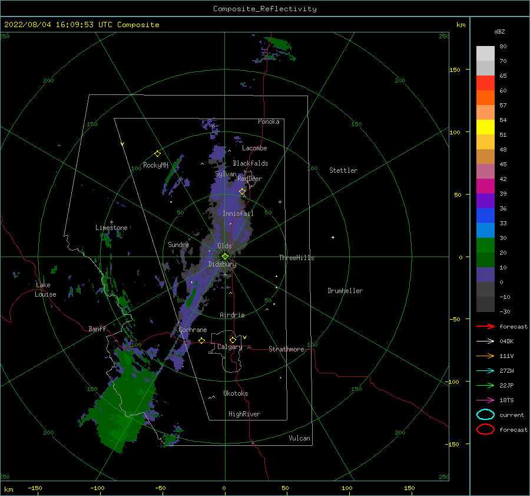The image size is (530, 496).
Task: Click the cyan 27ZW arrow in legend
Action: [x=485, y=371]
